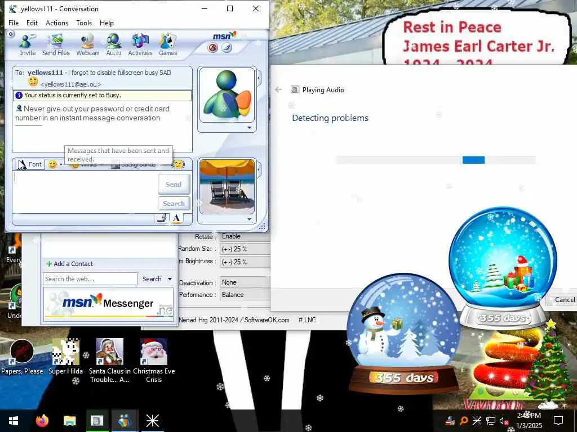Click the Search button in the conversation window
This screenshot has width=577, height=432.
[x=174, y=204]
